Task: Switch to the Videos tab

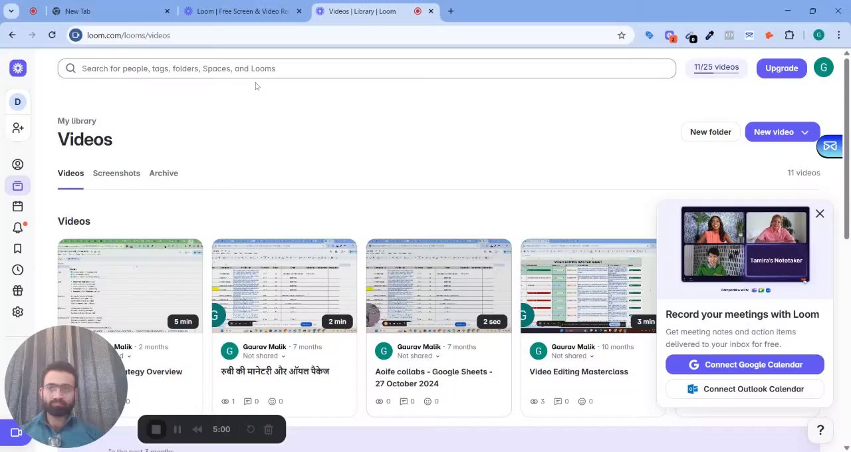Action: pos(70,173)
